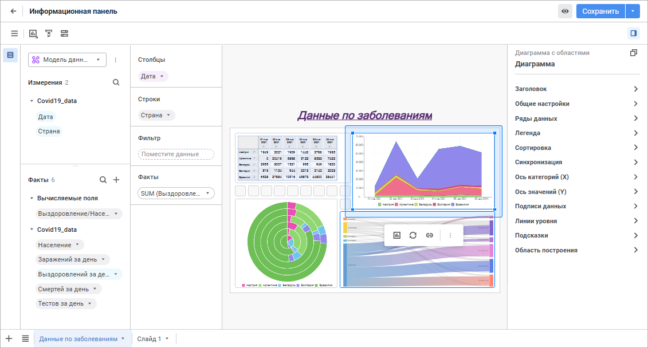Image resolution: width=648 pixels, height=348 pixels.
Task: Open the Модель данных dropdown
Action: click(67, 60)
